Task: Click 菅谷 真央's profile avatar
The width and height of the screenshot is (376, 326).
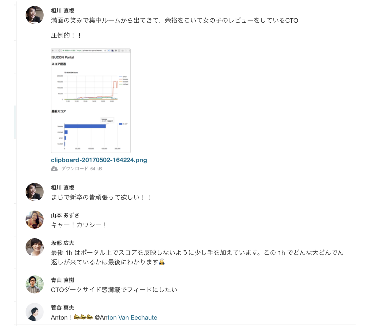Action: pos(34,312)
